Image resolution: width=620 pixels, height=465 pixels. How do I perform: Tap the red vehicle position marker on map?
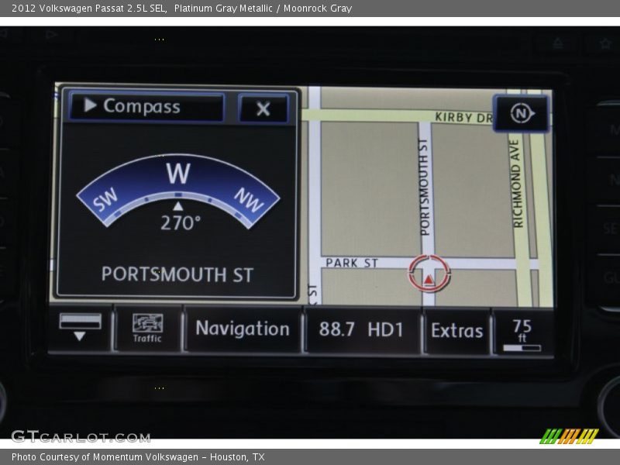point(429,274)
